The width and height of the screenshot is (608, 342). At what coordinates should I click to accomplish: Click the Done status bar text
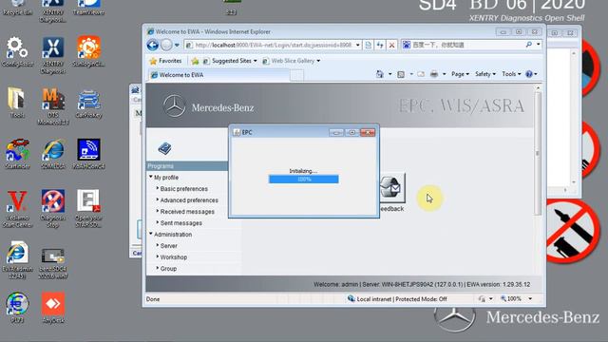pos(153,299)
